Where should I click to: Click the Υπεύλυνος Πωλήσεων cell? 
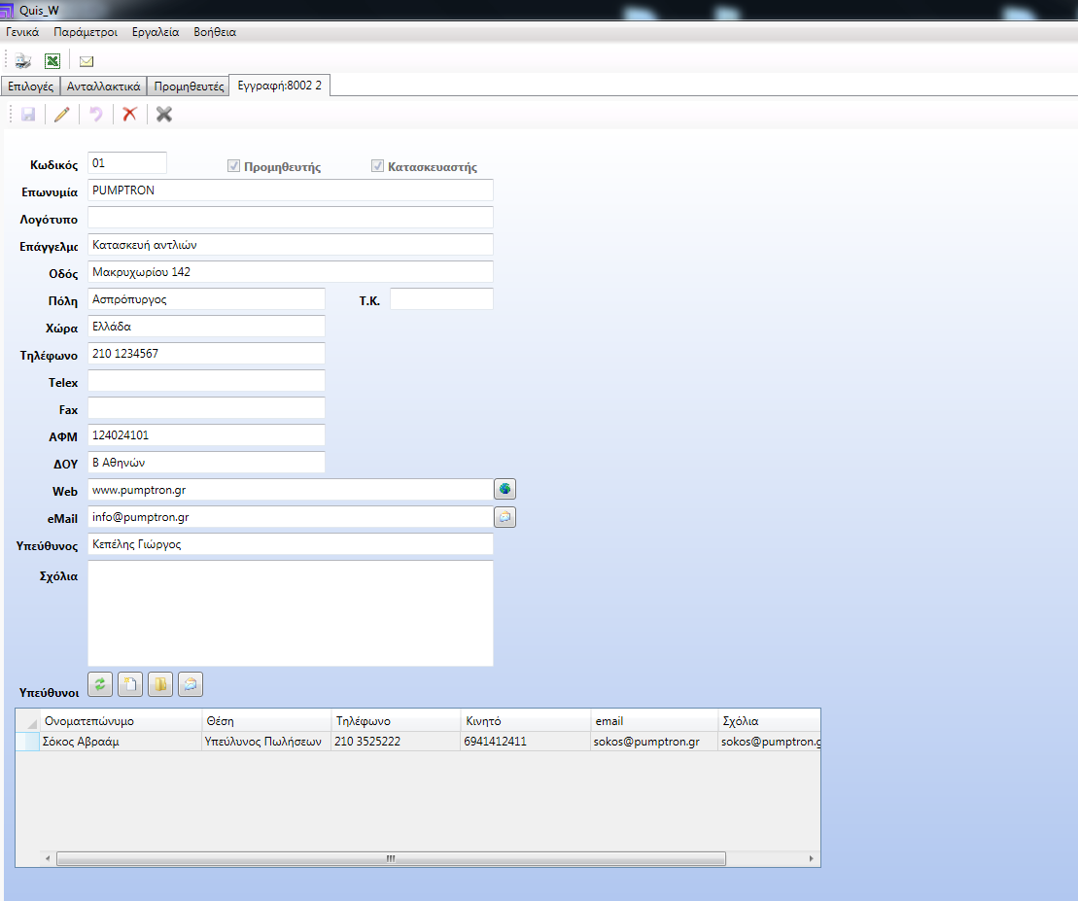pos(266,742)
